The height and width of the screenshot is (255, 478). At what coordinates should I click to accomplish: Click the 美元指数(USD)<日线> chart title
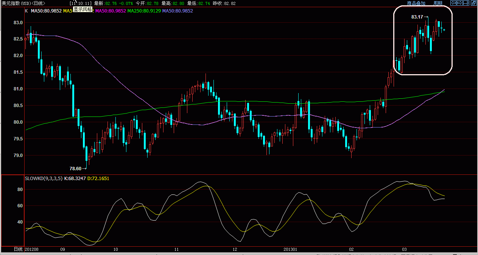23,3
